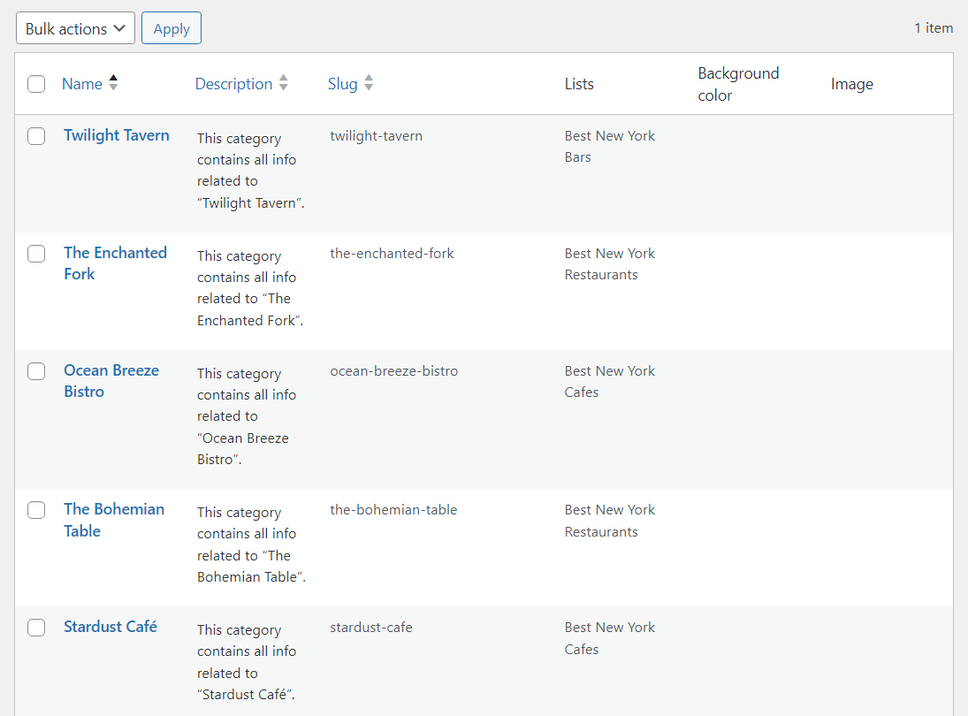This screenshot has height=716, width=968.
Task: Click the sort arrows beside Slug
Action: point(369,83)
